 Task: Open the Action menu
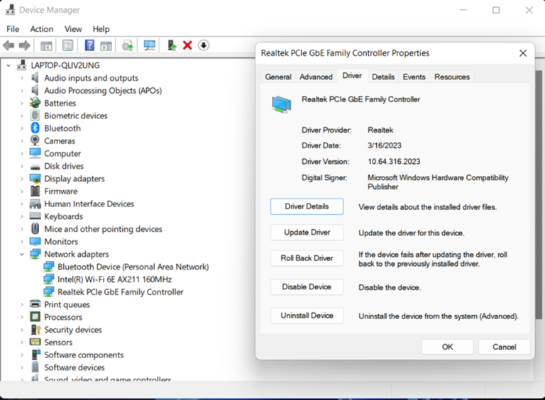click(42, 29)
